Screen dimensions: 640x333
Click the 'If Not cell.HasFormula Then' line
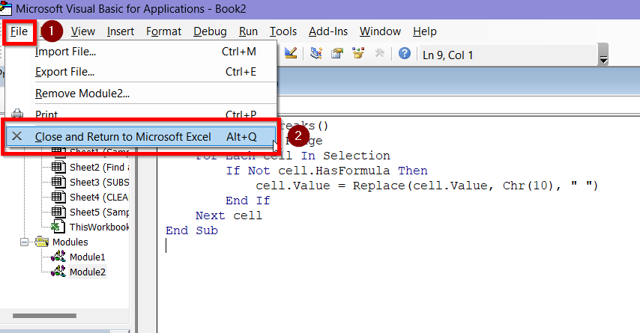[327, 171]
